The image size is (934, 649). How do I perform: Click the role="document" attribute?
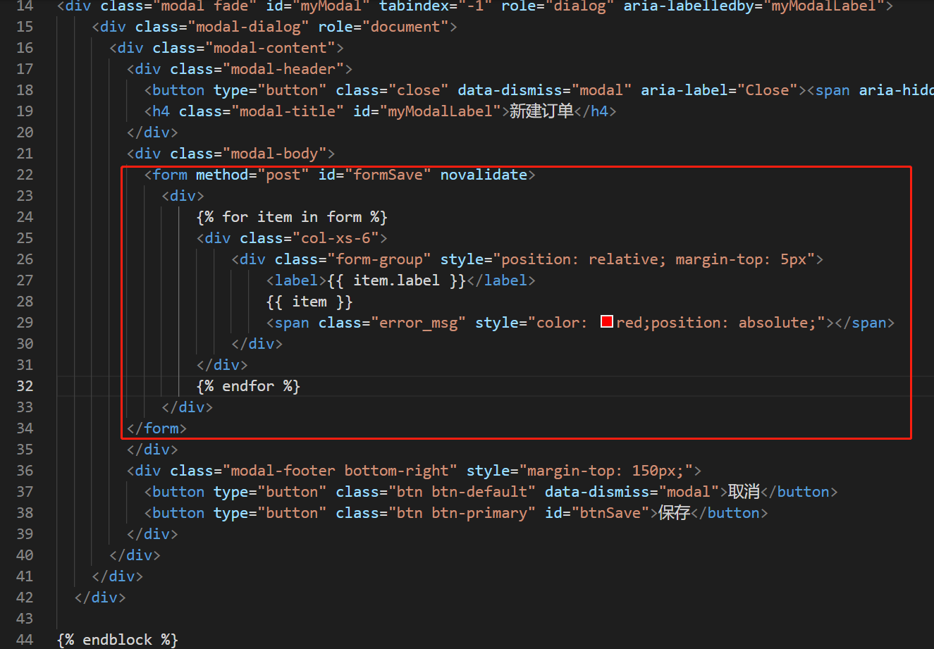pos(383,26)
